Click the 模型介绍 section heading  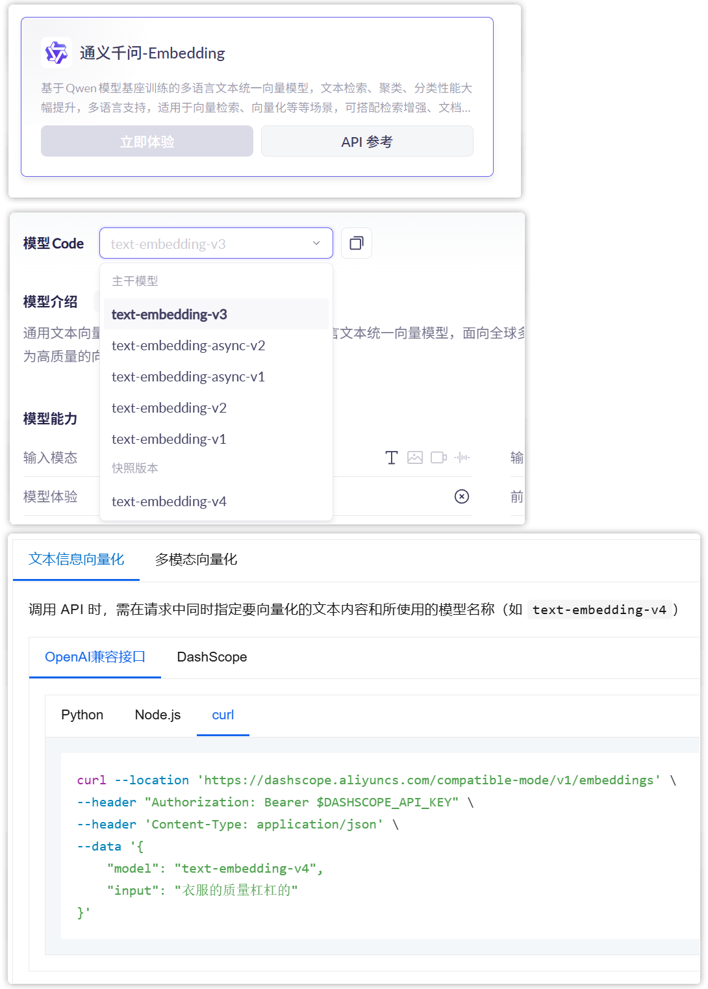tap(51, 302)
